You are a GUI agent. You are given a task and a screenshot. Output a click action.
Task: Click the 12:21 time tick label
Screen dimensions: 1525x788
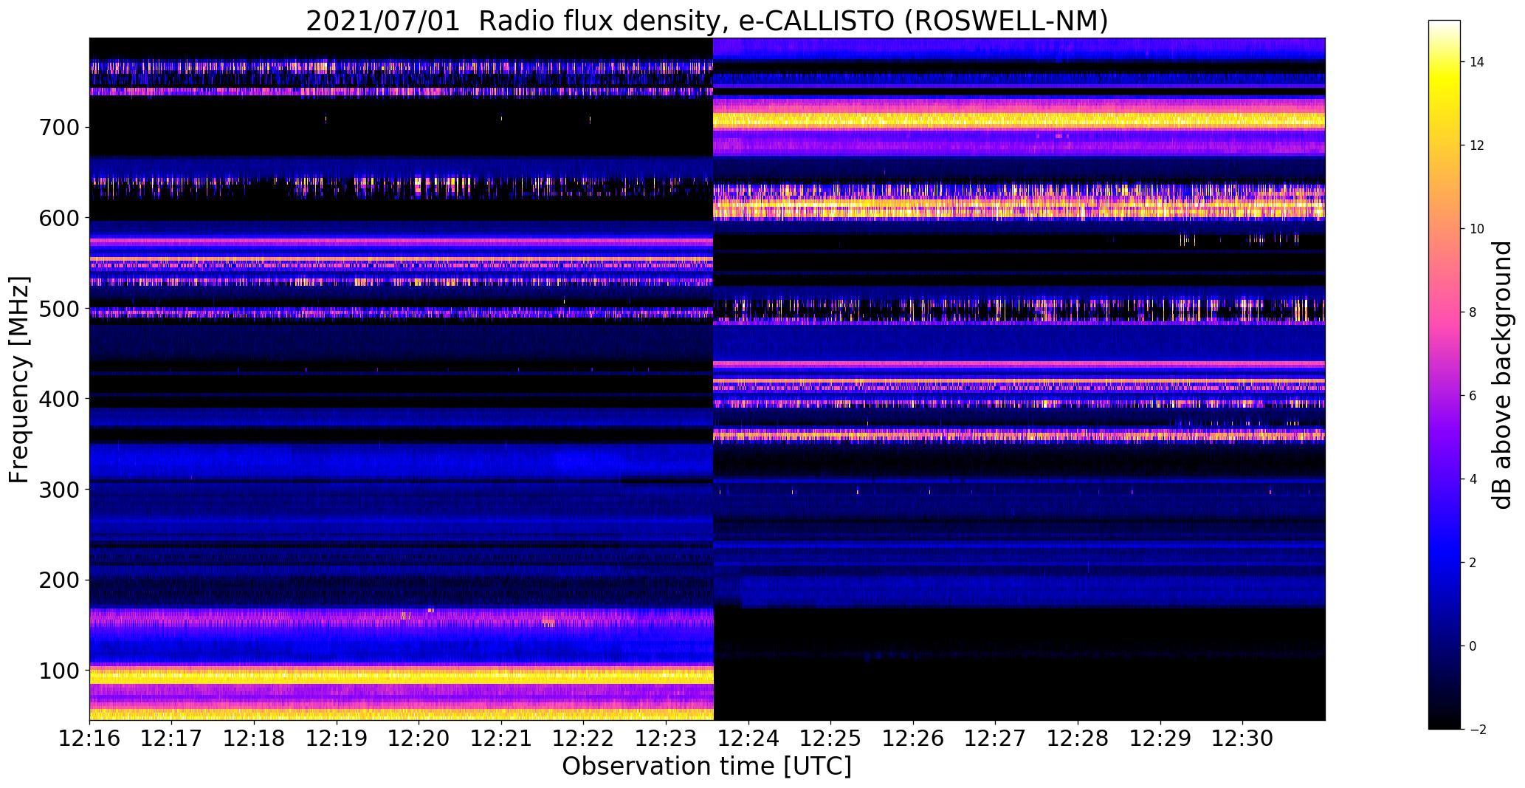(501, 739)
